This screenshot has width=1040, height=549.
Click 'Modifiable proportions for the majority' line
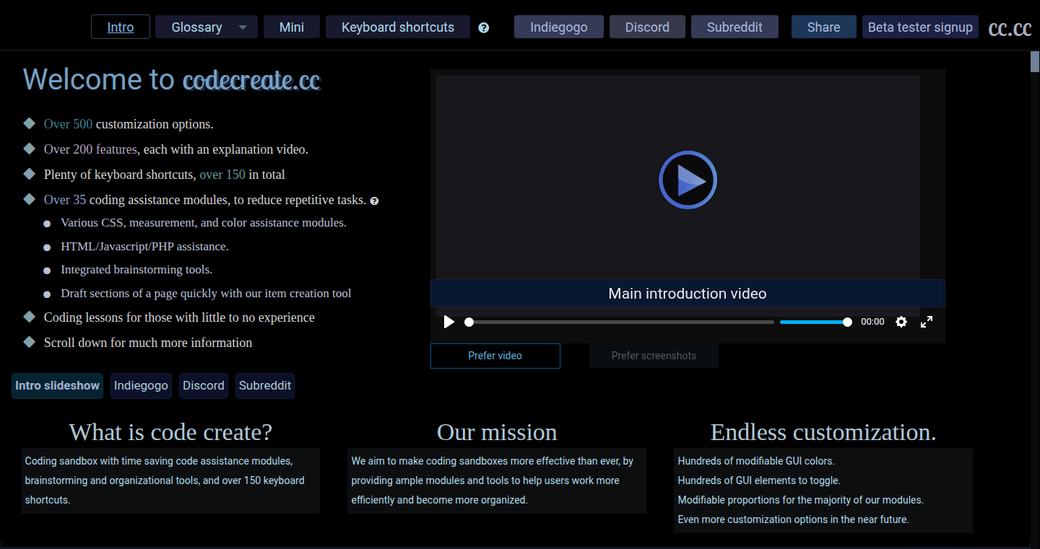point(801,500)
